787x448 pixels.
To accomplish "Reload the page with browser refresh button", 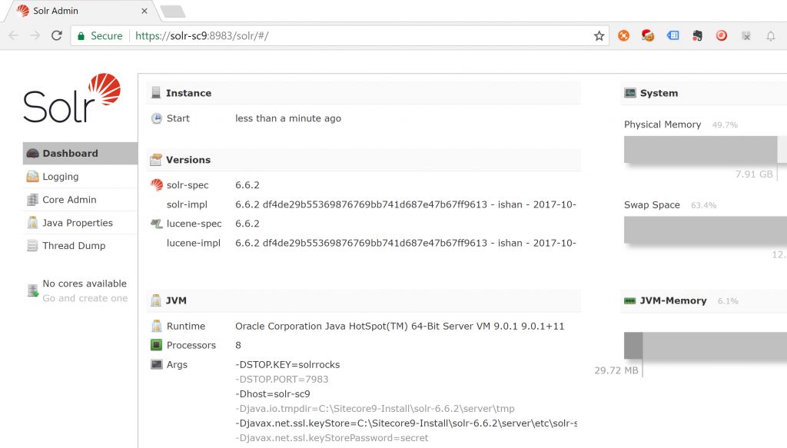I will 57,35.
